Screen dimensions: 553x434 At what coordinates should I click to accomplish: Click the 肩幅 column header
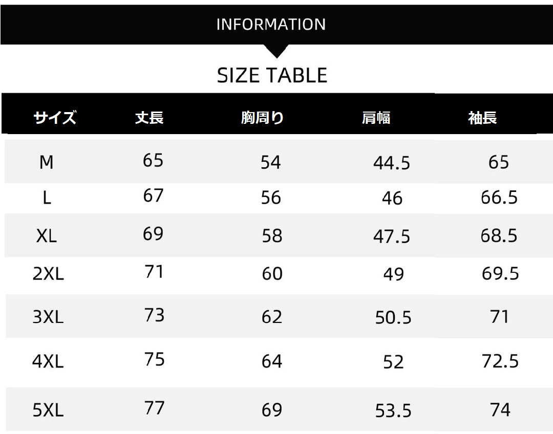(376, 117)
